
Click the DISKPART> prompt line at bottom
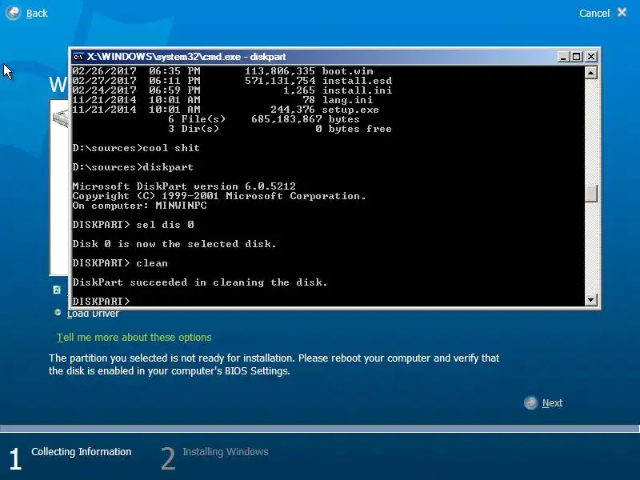click(102, 302)
